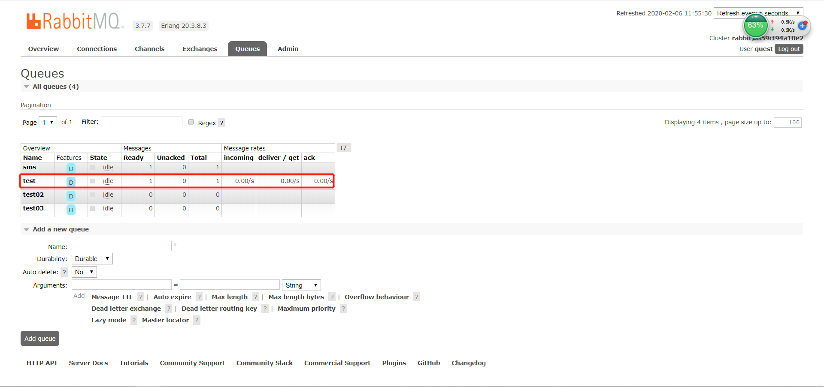
Task: Click the Server Docs footer link
Action: [x=88, y=363]
